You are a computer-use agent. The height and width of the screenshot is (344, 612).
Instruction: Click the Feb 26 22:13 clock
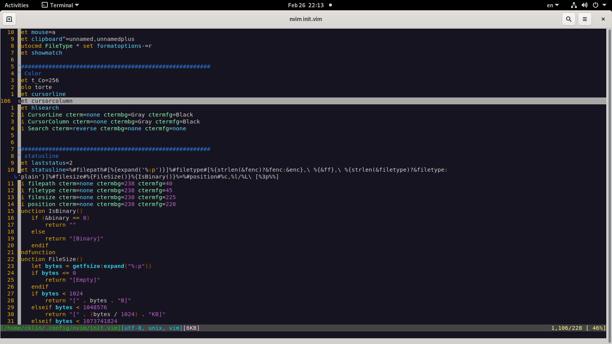tap(306, 5)
